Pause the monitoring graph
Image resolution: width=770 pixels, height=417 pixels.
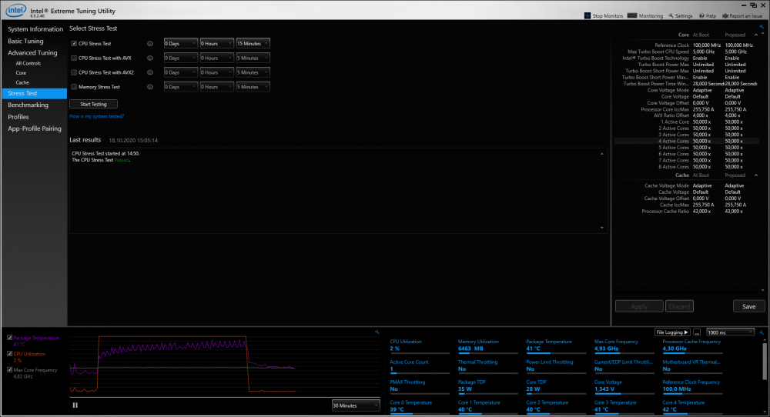click(x=75, y=405)
